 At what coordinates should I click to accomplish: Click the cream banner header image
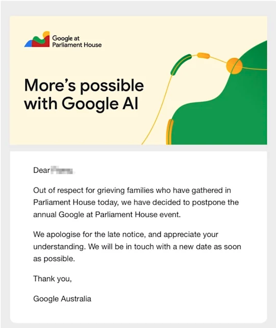tap(138, 80)
